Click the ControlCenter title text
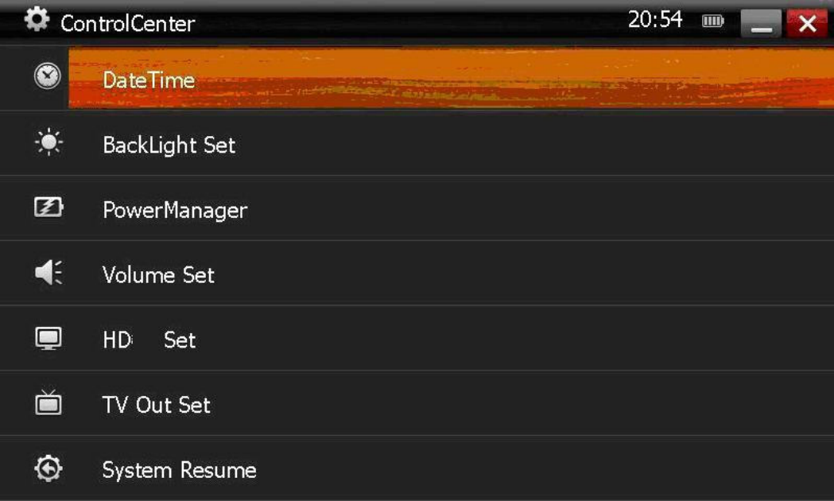834x501 pixels. coord(127,23)
